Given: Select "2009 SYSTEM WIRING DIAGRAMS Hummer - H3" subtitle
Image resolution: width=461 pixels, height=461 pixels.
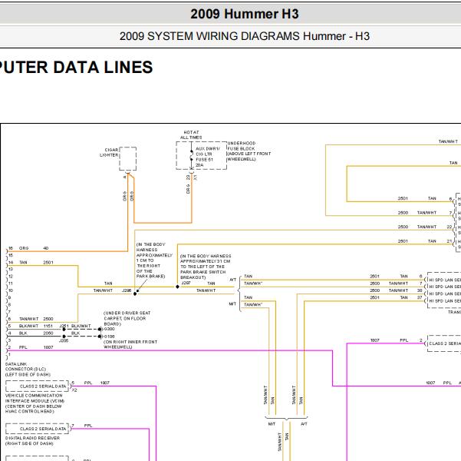Looking at the screenshot, I should [245, 36].
